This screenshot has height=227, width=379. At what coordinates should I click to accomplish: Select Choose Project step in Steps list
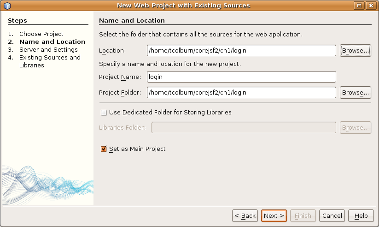(41, 34)
